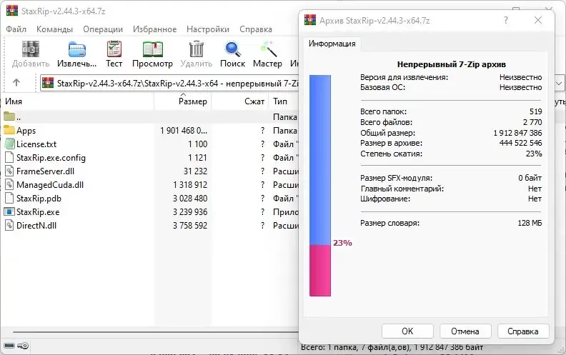The width and height of the screenshot is (566, 355).
Task: Click the OK button
Action: point(407,331)
